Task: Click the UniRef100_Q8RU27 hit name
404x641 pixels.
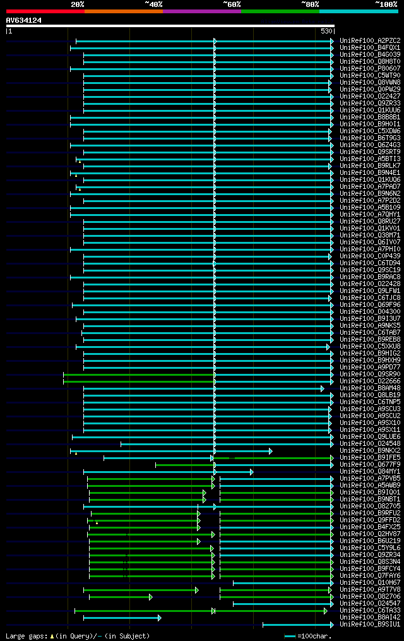Action: [370, 222]
